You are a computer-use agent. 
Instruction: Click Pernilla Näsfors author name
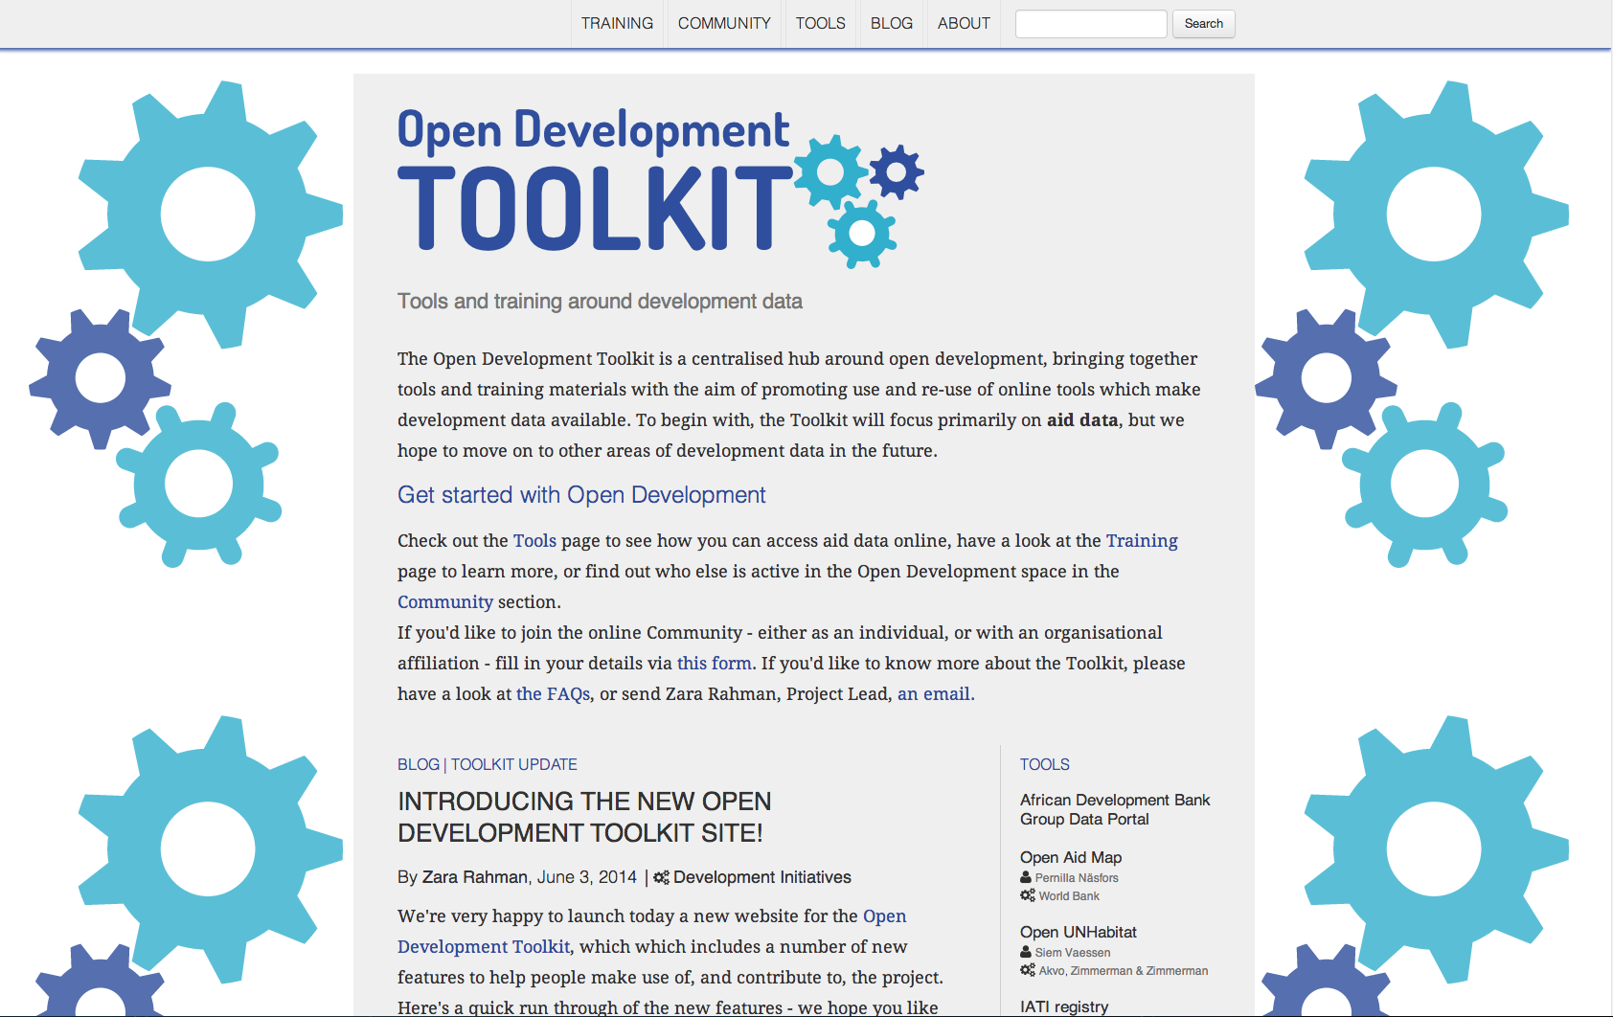[1077, 878]
